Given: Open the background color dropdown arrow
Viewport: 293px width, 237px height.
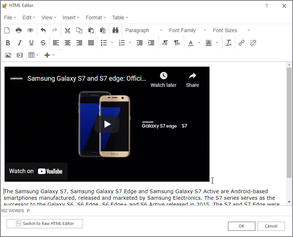Looking at the screenshot, I should pos(217,43).
